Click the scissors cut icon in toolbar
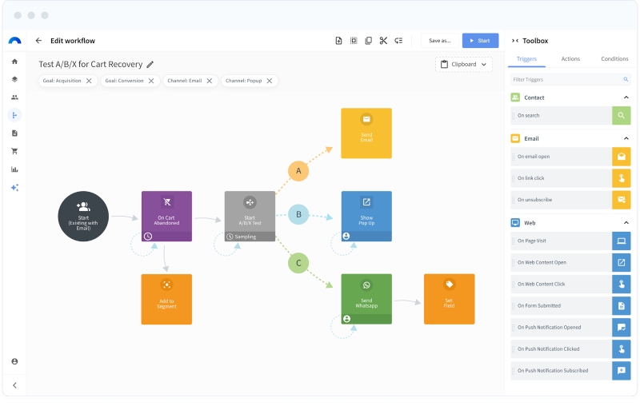The image size is (640, 406). (x=383, y=41)
